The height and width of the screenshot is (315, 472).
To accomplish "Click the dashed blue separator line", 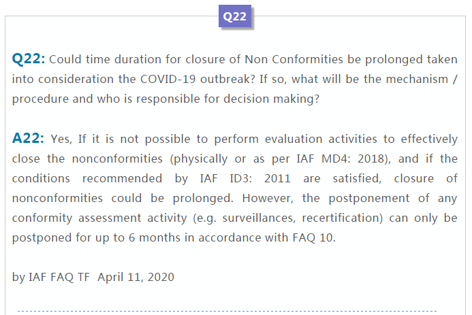I will [x=227, y=311].
